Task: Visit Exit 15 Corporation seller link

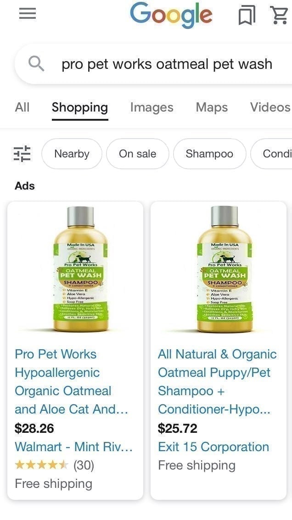Action: coord(213,447)
